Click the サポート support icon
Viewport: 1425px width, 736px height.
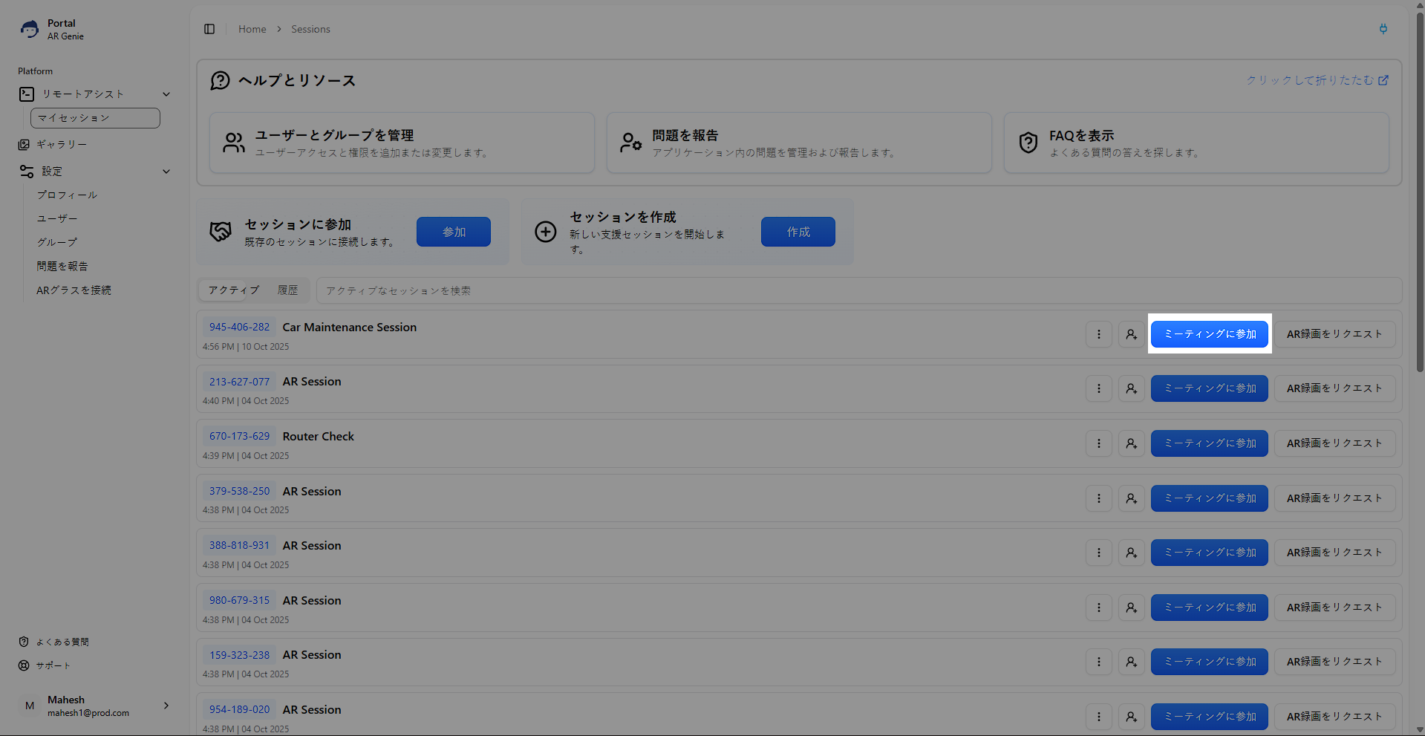25,665
